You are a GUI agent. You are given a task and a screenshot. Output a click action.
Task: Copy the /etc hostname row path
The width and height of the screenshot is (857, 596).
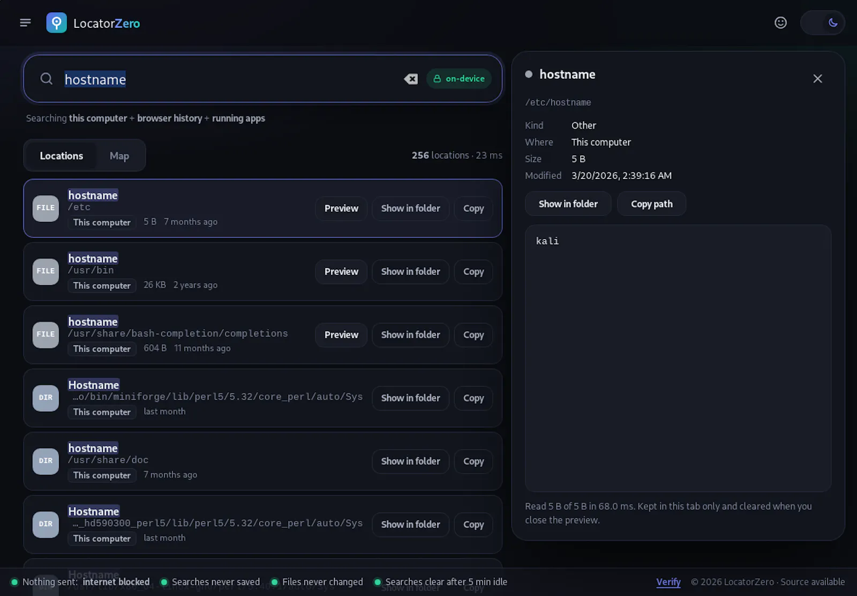[473, 208]
